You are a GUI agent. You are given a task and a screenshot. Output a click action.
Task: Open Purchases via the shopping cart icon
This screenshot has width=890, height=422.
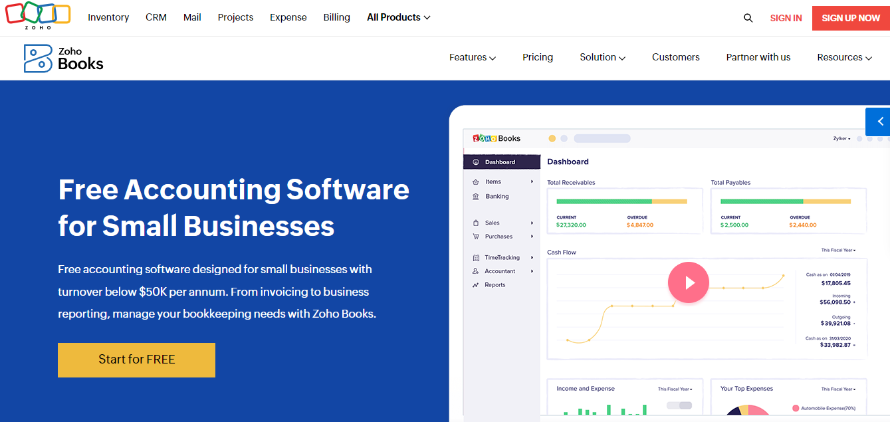coord(476,236)
